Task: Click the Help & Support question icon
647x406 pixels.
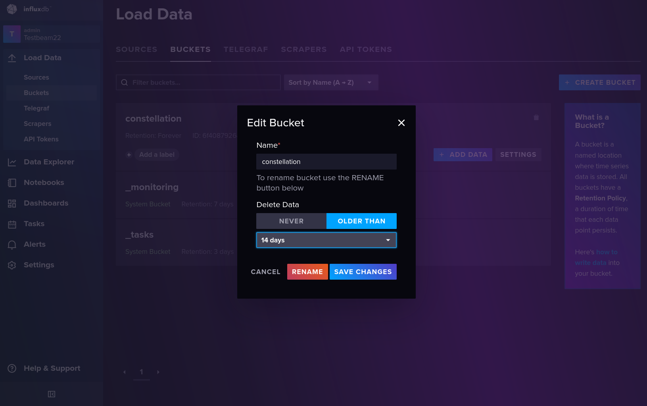Action: [x=12, y=368]
